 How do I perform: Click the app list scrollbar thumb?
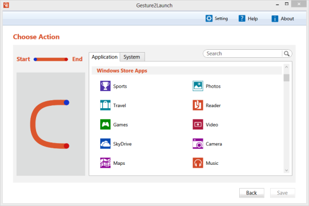pyautogui.click(x=287, y=78)
